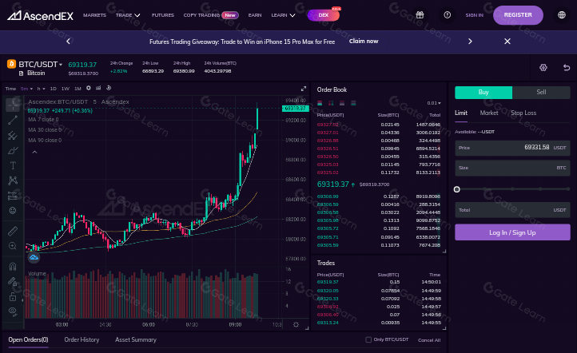Click the SIGN IN link
The height and width of the screenshot is (353, 577).
(475, 15)
